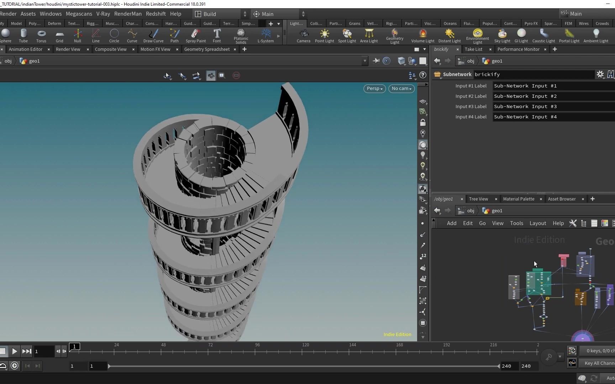Click the Platonic Solids shelf tool
The width and height of the screenshot is (615, 384).
(241, 36)
